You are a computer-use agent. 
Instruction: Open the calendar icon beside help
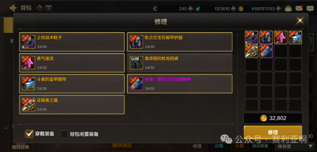pos(48,8)
